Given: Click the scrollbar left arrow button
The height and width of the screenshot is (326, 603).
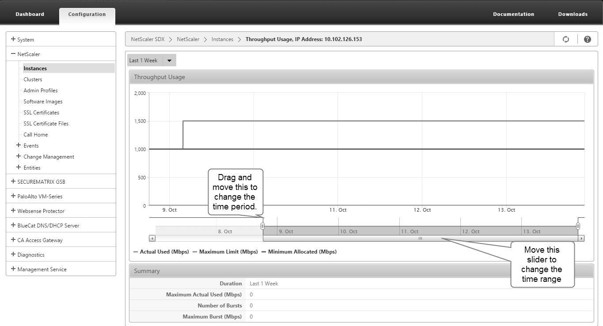Looking at the screenshot, I should 152,239.
